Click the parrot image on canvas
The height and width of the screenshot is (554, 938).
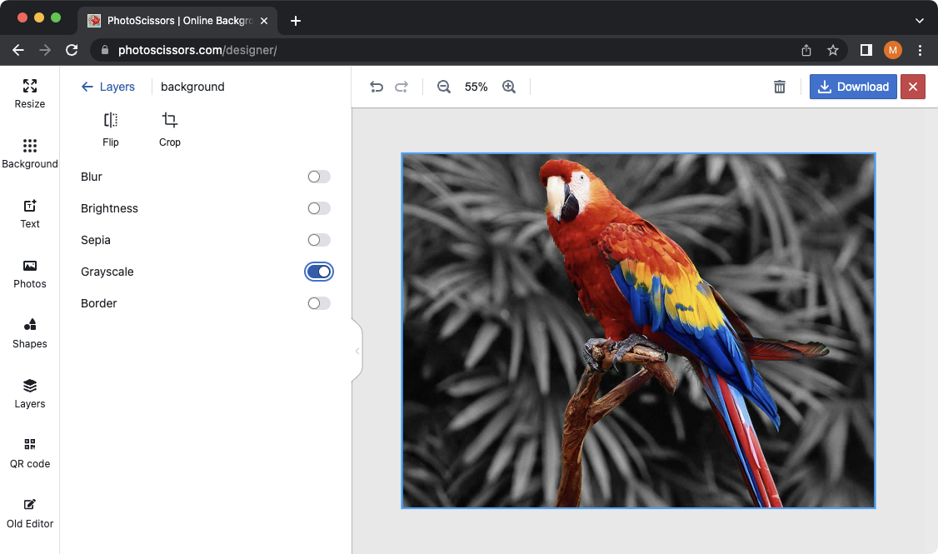tap(638, 330)
